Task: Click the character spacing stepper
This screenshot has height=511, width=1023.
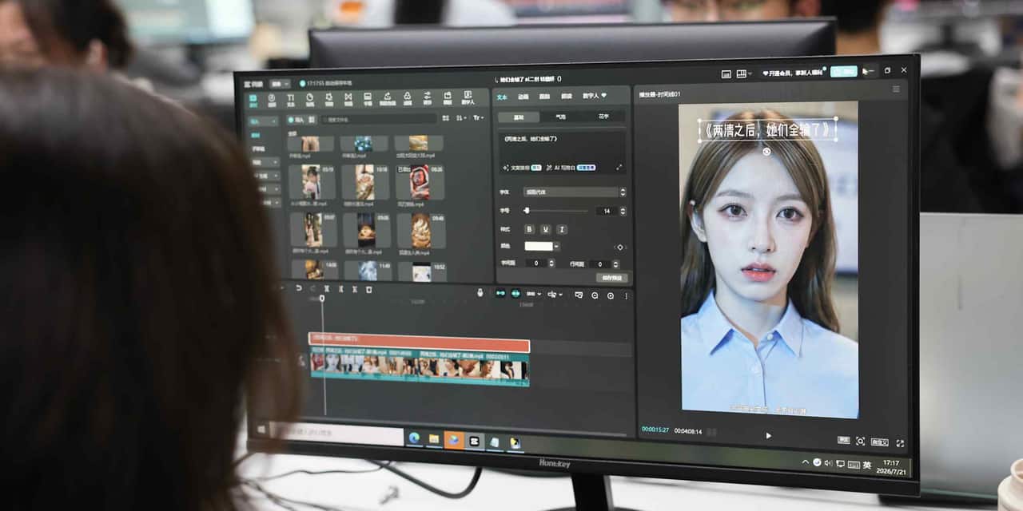Action: click(551, 263)
